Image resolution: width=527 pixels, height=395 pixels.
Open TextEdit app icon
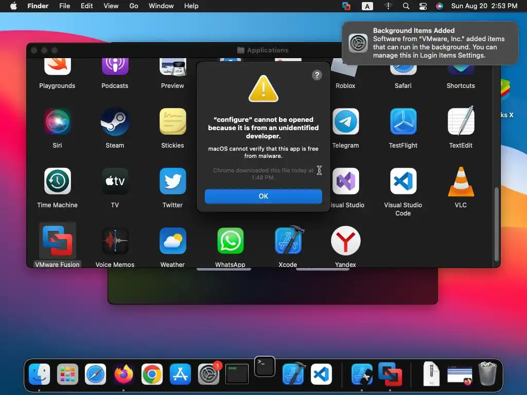(x=461, y=121)
